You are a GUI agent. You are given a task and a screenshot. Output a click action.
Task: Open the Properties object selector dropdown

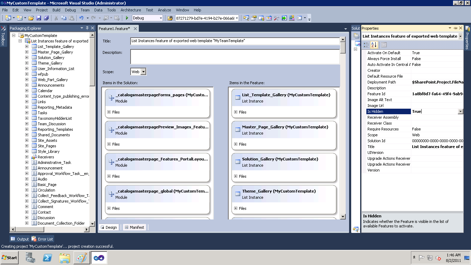[x=460, y=36]
